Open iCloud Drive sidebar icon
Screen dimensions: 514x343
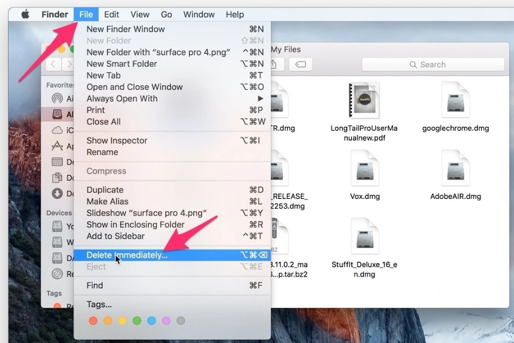point(57,130)
